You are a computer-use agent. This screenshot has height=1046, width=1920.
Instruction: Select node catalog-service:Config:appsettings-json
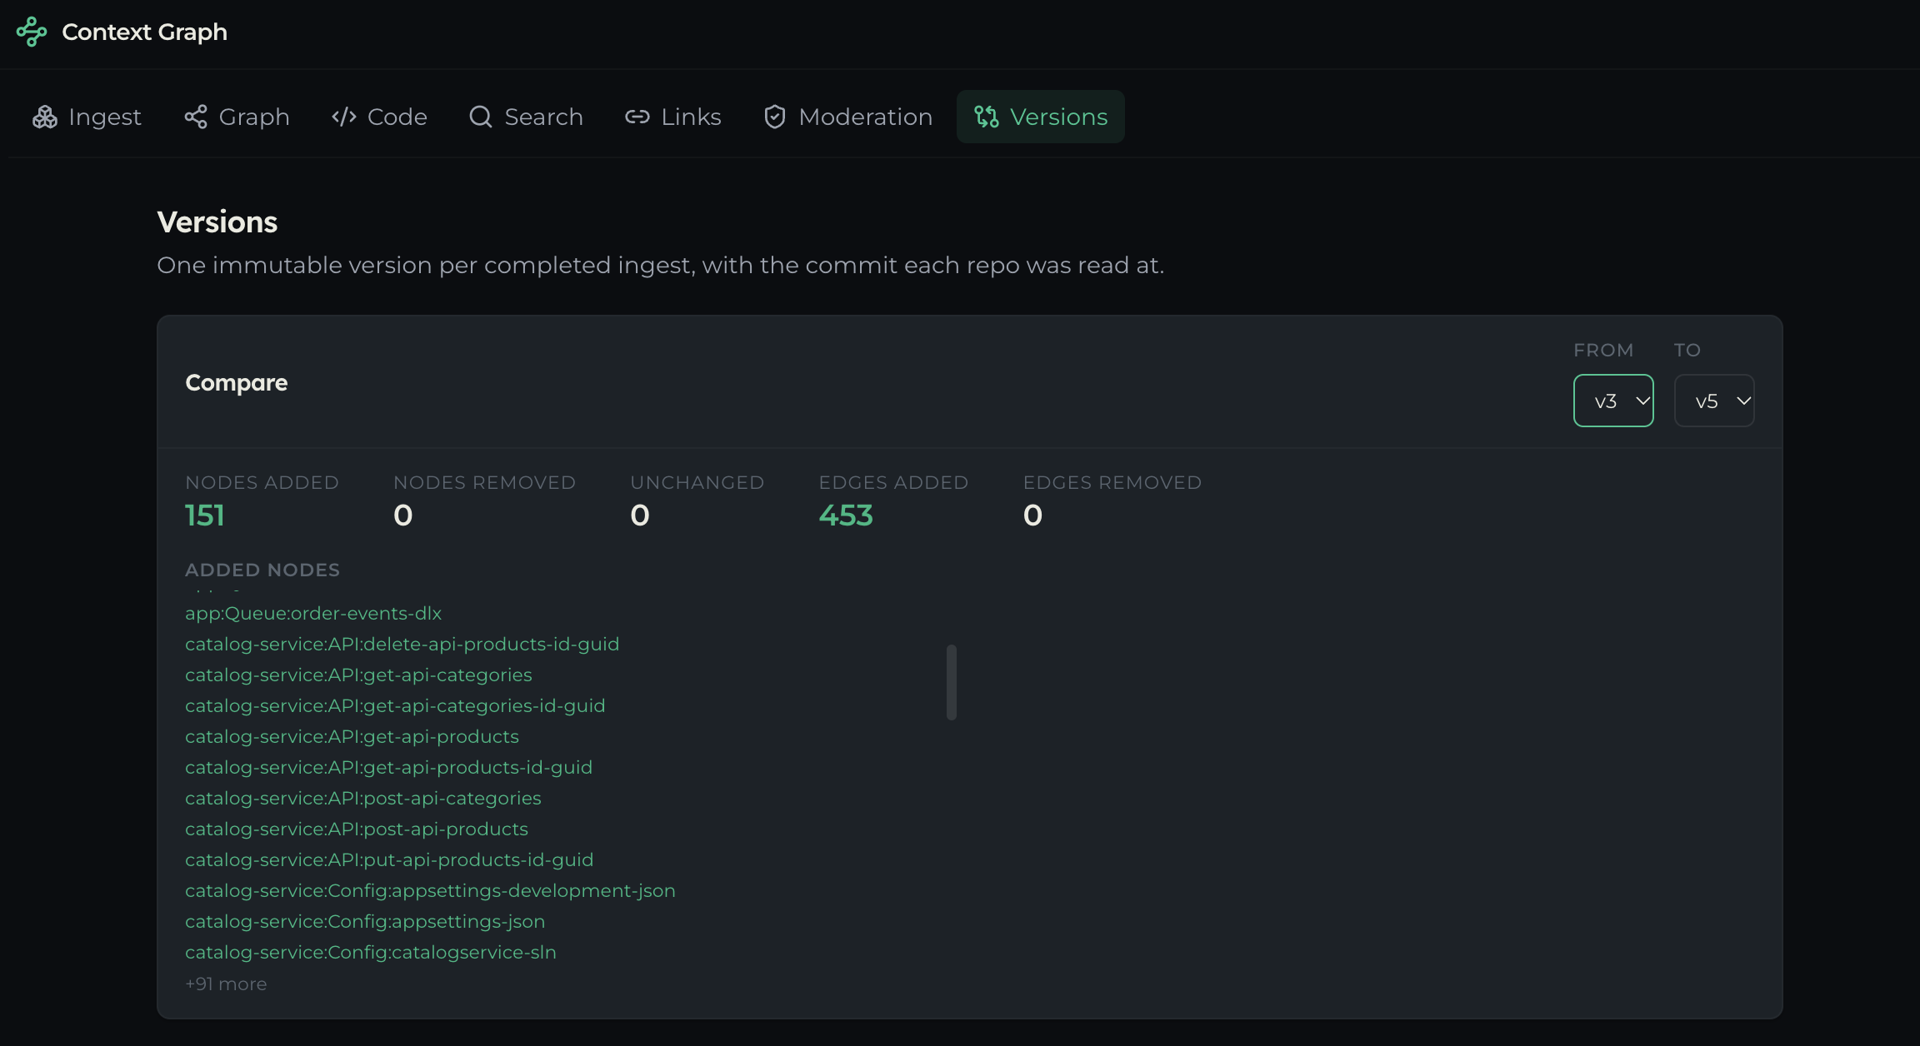pos(365,921)
